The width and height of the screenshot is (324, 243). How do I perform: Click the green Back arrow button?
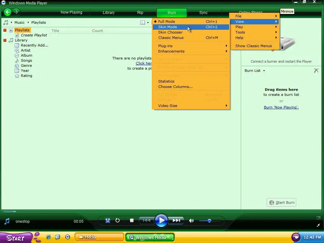(x=8, y=12)
